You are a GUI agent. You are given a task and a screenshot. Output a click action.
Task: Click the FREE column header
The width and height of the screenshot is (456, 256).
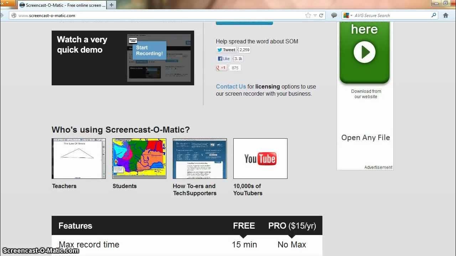click(x=244, y=226)
